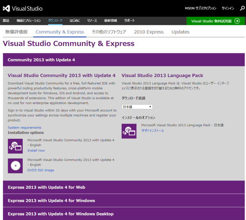Viewport: 246px width, 220px height.
Task: Open the サポート menu item
Action: (x=129, y=21)
